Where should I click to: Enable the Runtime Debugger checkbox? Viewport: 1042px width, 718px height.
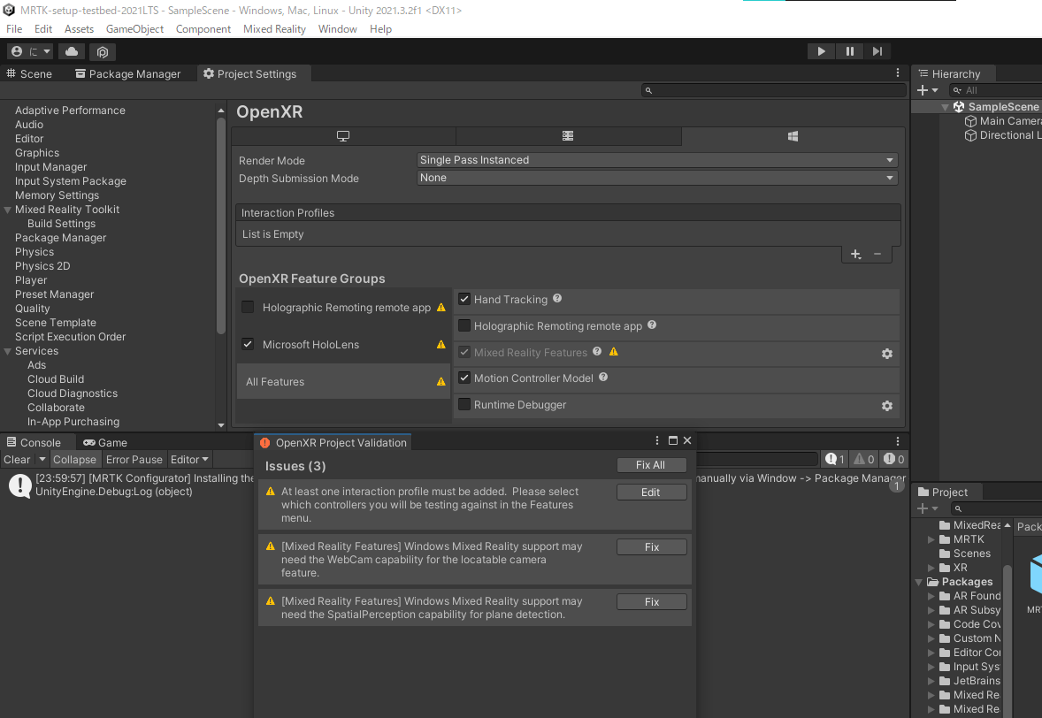(464, 404)
